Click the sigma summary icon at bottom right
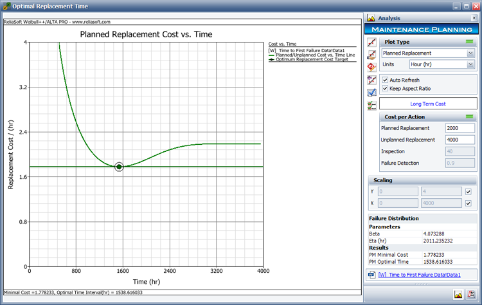This screenshot has width=482, height=305. [x=471, y=295]
